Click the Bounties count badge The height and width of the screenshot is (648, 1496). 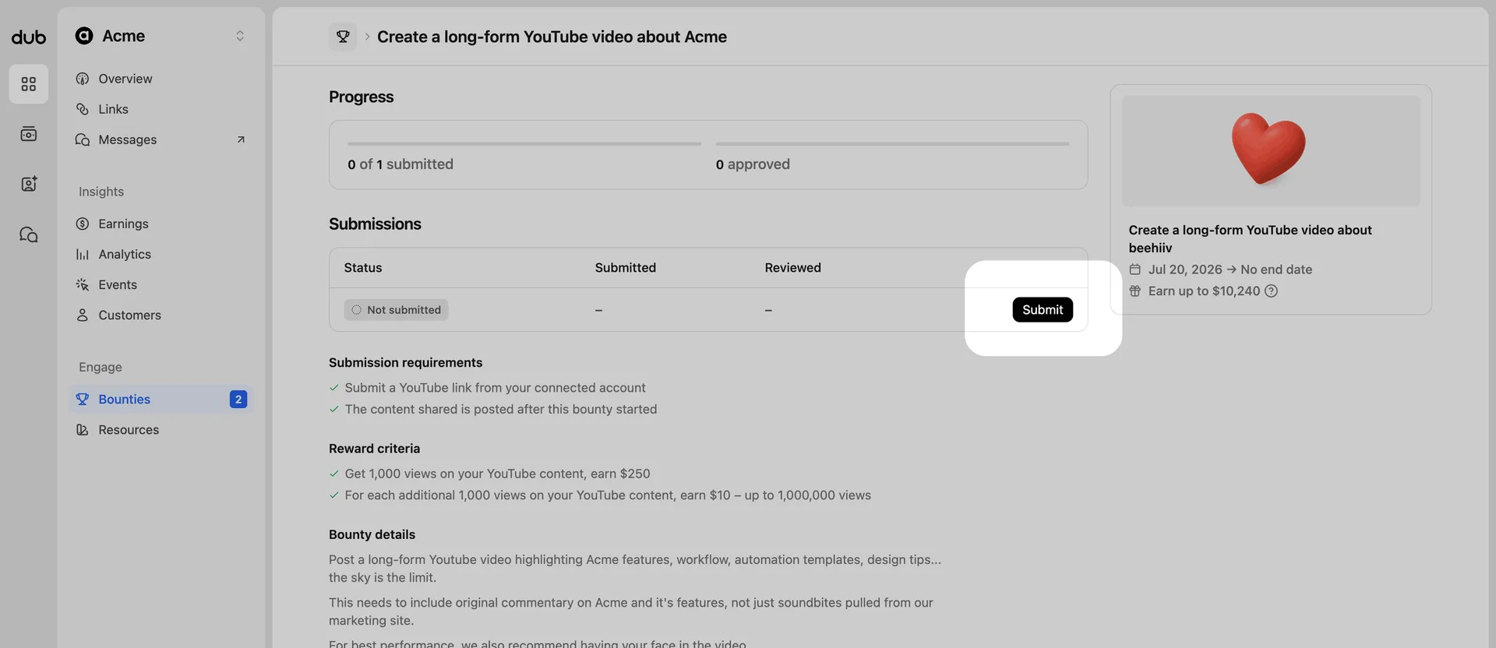[x=238, y=399]
